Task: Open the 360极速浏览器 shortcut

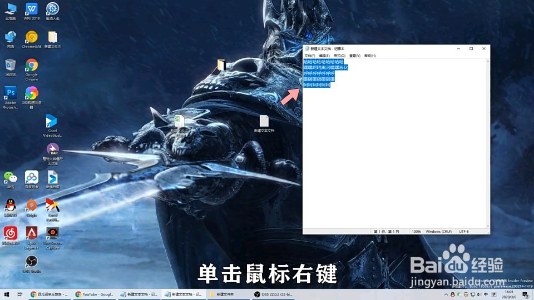Action: (x=31, y=98)
